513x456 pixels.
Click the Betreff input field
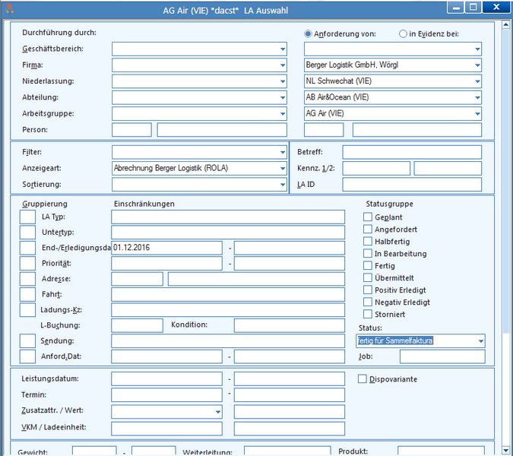[412, 152]
